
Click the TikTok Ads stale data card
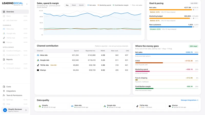click(x=150, y=106)
